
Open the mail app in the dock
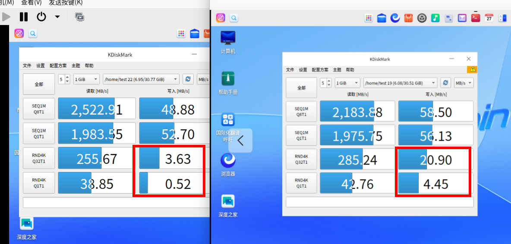coord(462,18)
